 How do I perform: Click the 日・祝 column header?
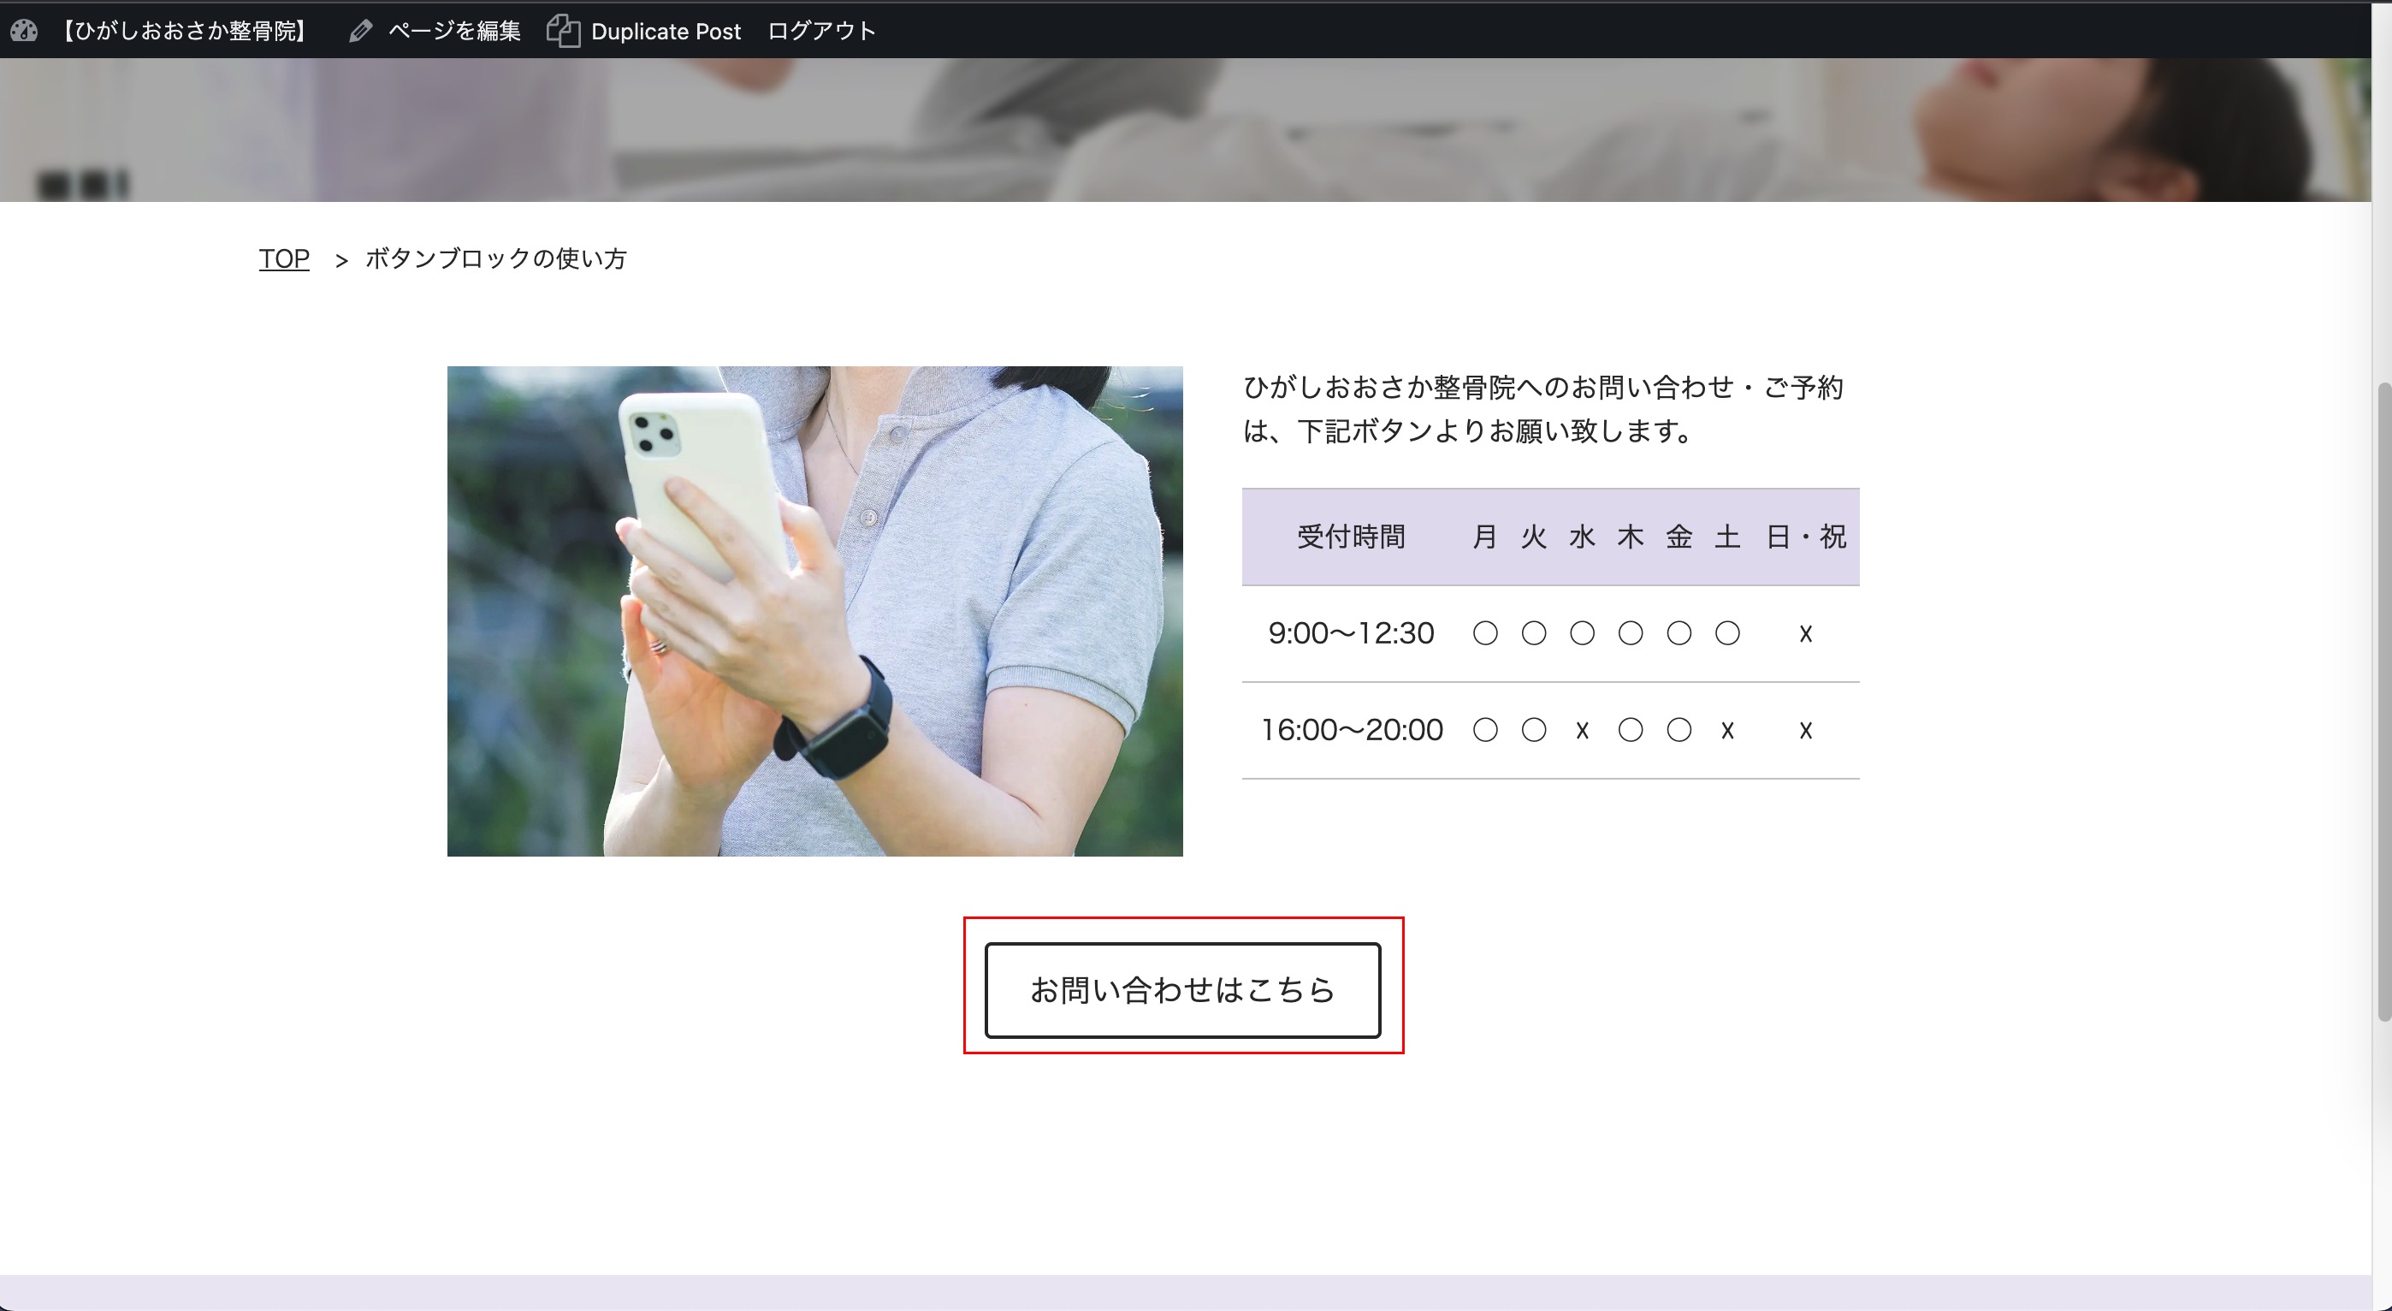pos(1804,537)
